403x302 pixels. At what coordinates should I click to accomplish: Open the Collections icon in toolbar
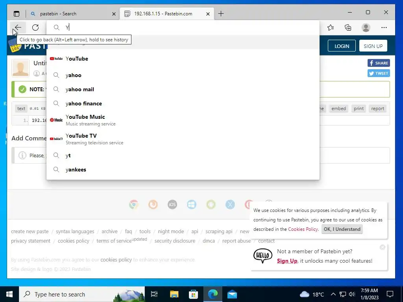[348, 28]
